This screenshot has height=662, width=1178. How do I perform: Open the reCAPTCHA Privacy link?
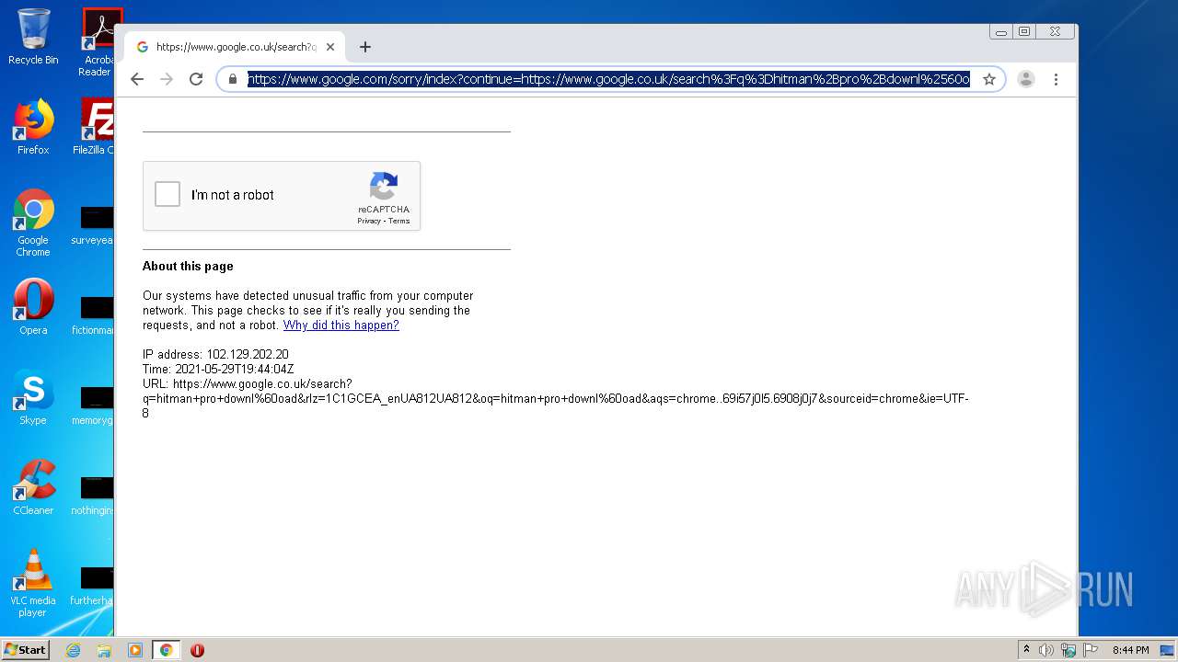pyautogui.click(x=369, y=221)
